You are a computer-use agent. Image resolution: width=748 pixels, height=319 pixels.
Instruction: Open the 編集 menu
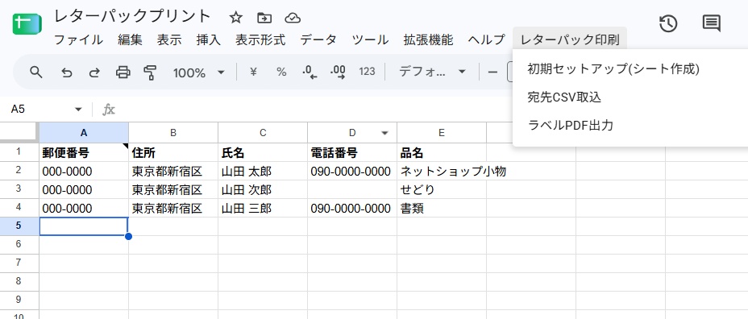pos(130,39)
